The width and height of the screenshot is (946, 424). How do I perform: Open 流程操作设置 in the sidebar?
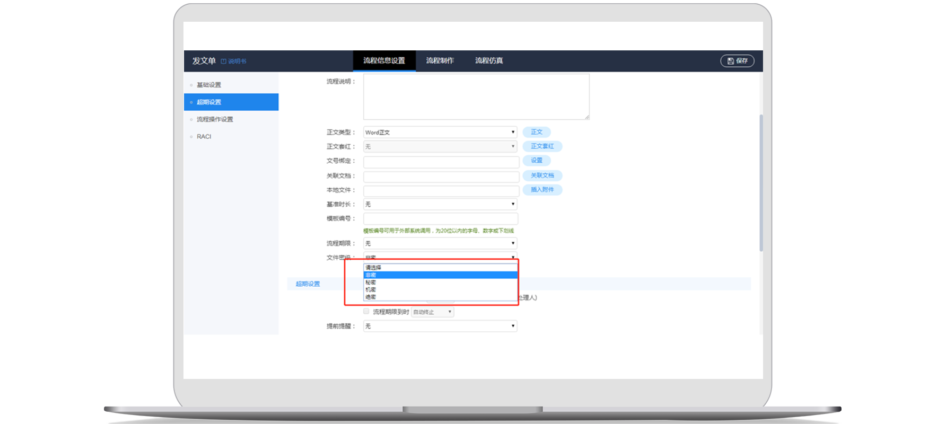(x=215, y=119)
